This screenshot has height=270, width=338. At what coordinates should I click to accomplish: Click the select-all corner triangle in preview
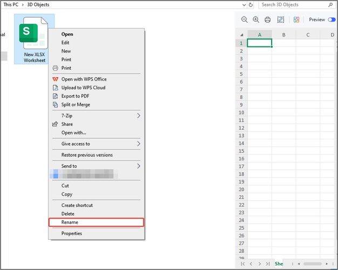pyautogui.click(x=242, y=35)
